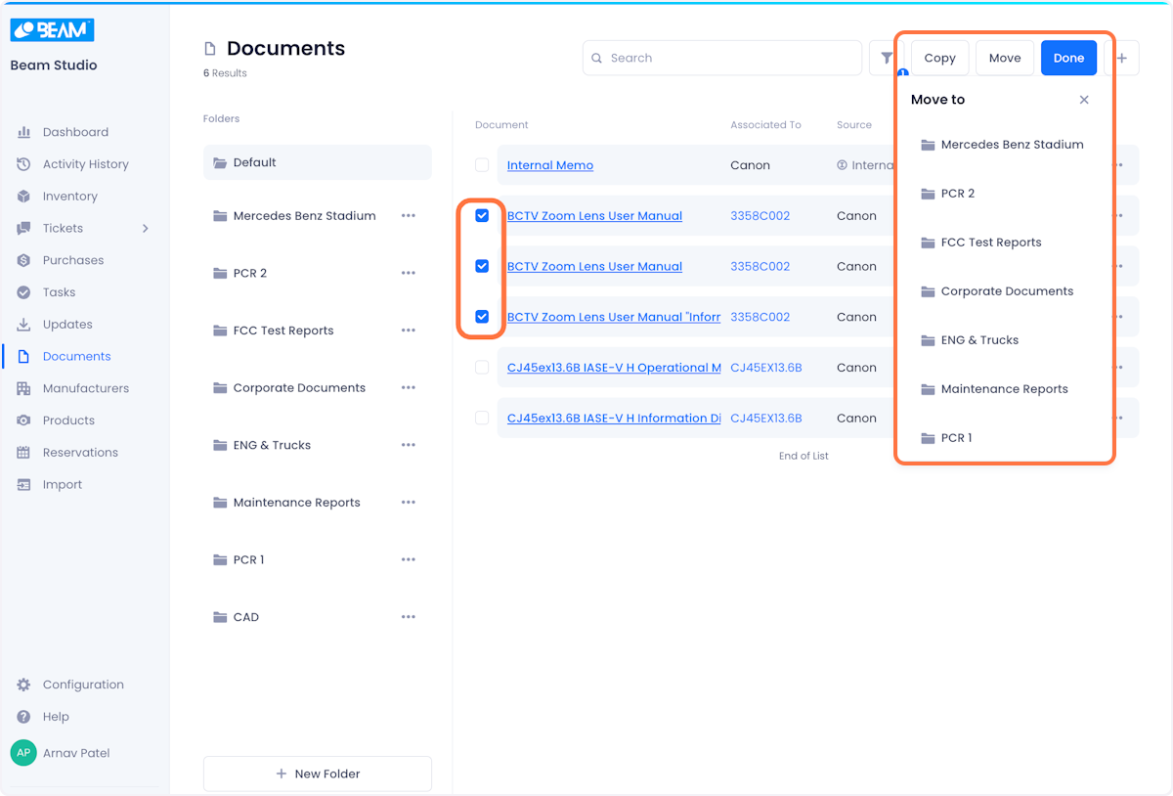The width and height of the screenshot is (1173, 796).
Task: Click the Copy button
Action: click(939, 58)
